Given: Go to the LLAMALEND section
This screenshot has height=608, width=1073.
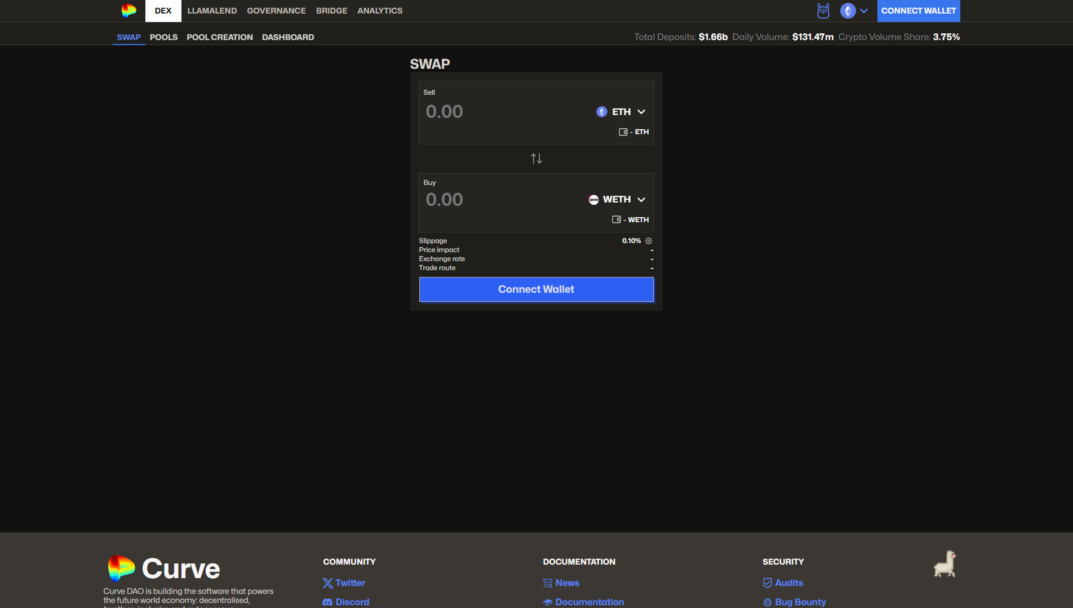Looking at the screenshot, I should 212,11.
